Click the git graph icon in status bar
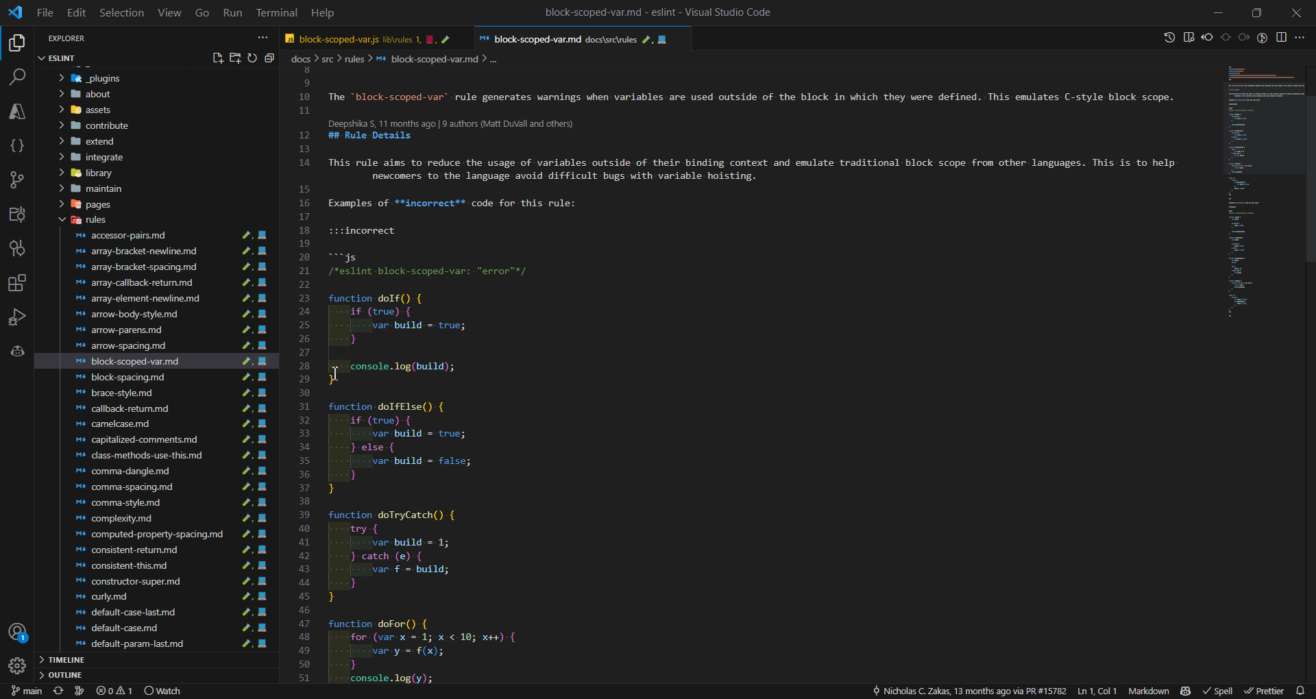This screenshot has width=1316, height=699. tap(79, 691)
